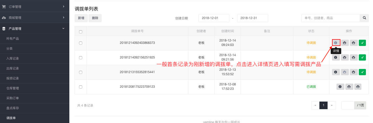The width and height of the screenshot is (373, 123).
Task: Go to 仓库管理 in the sidebar
Action: (x=13, y=88)
